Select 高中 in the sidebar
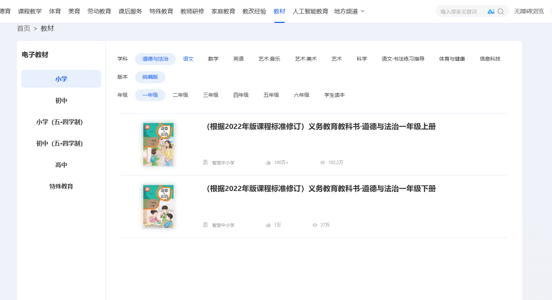552x300 pixels. [61, 165]
